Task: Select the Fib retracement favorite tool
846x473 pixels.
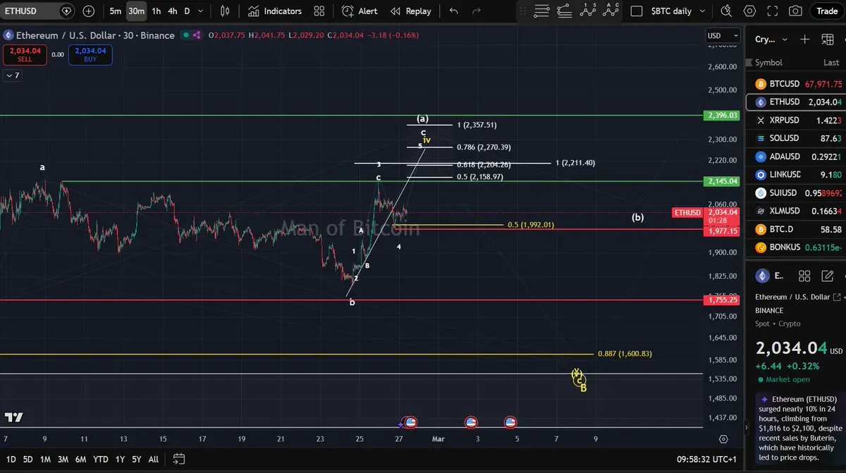Action: 541,11
